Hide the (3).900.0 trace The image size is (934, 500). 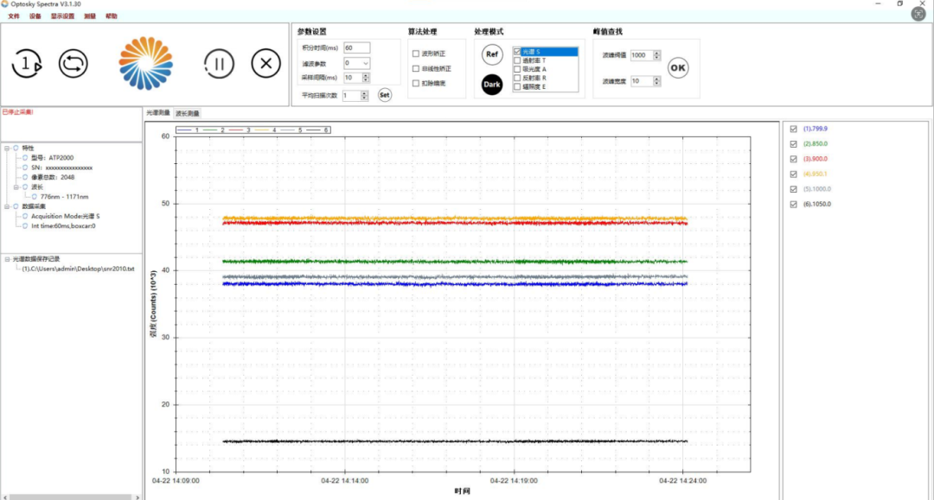pyautogui.click(x=793, y=160)
